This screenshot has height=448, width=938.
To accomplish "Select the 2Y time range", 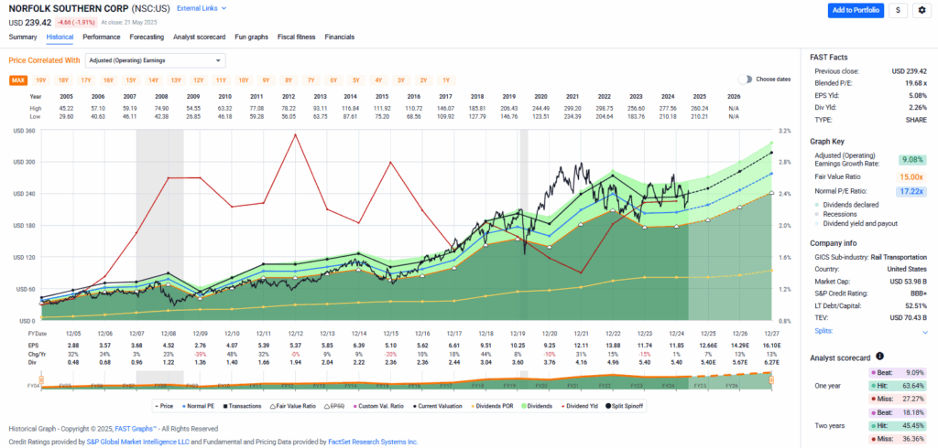I will point(423,80).
